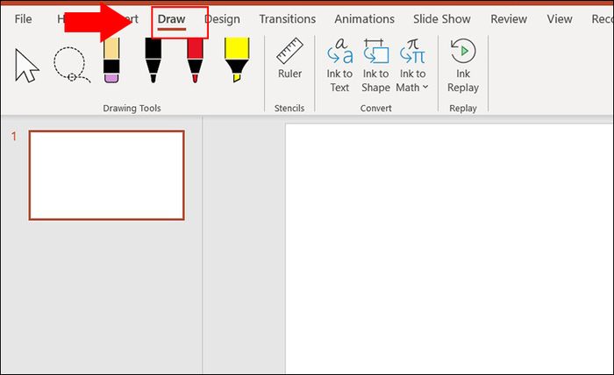The width and height of the screenshot is (614, 375).
Task: Select the red pen
Action: point(195,60)
